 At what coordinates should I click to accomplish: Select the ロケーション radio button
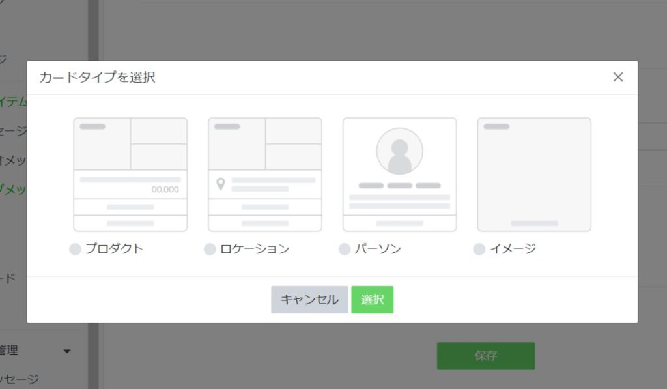209,248
